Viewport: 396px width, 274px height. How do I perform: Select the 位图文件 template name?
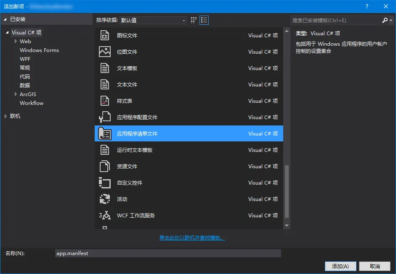tap(127, 52)
